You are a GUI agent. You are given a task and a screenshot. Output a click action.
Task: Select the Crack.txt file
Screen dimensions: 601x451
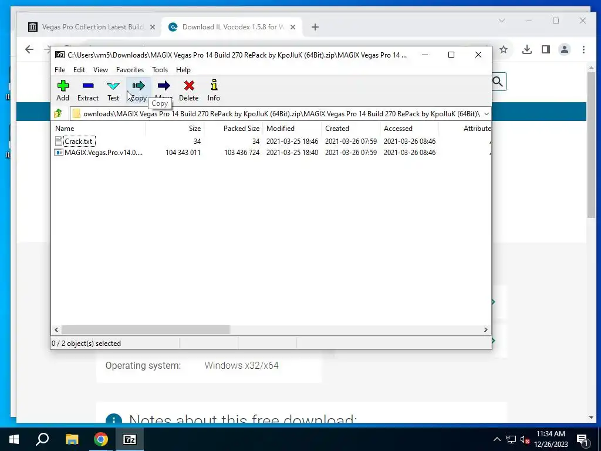[x=79, y=142]
